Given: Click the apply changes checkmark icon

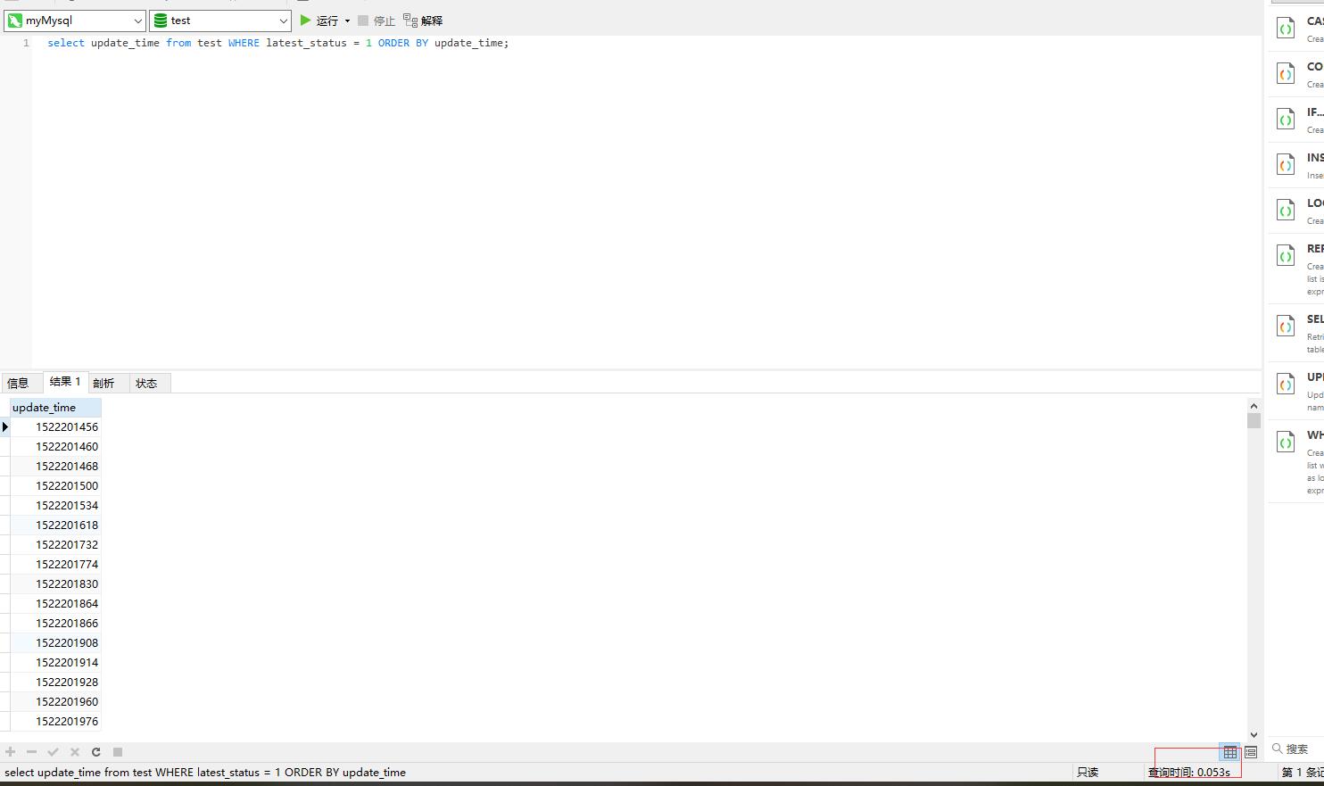Looking at the screenshot, I should tap(53, 752).
